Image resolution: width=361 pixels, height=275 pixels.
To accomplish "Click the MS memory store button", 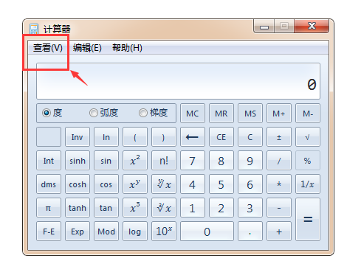I will pos(250,114).
